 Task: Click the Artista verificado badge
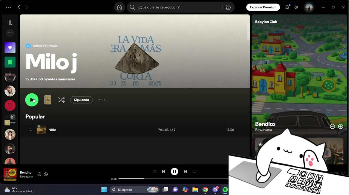pyautogui.click(x=42, y=46)
